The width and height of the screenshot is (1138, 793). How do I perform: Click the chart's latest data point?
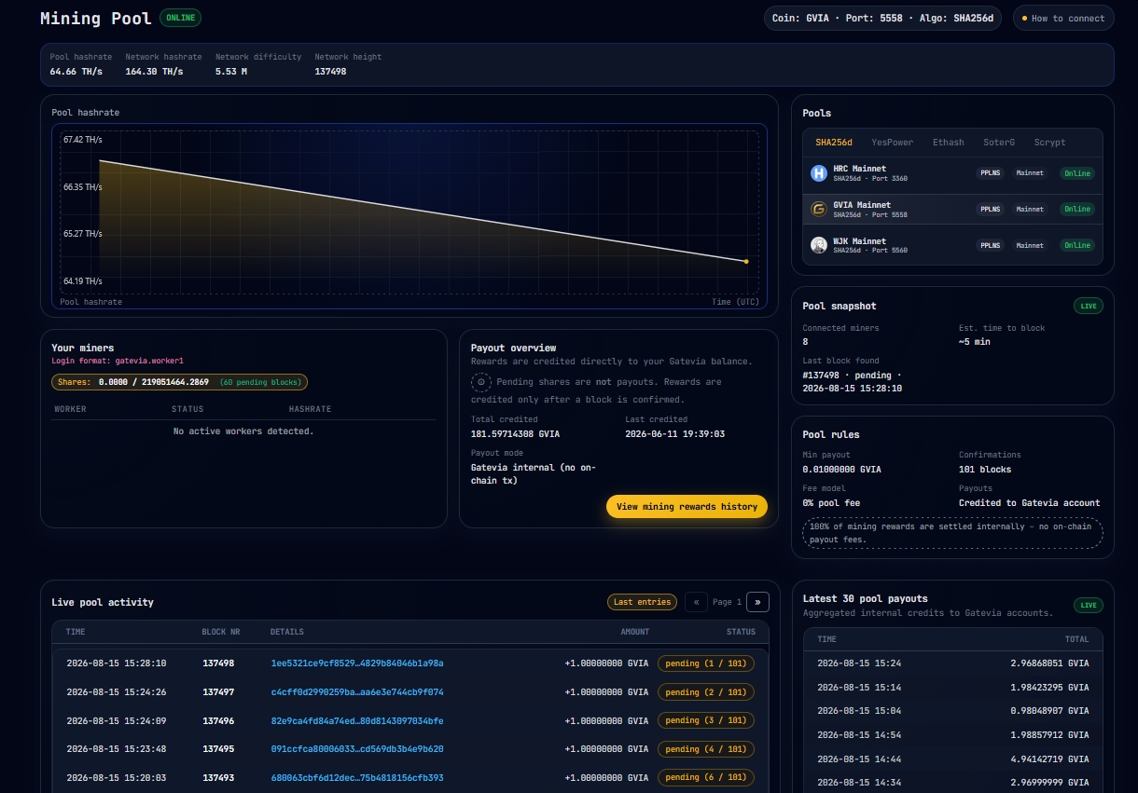pos(746,261)
